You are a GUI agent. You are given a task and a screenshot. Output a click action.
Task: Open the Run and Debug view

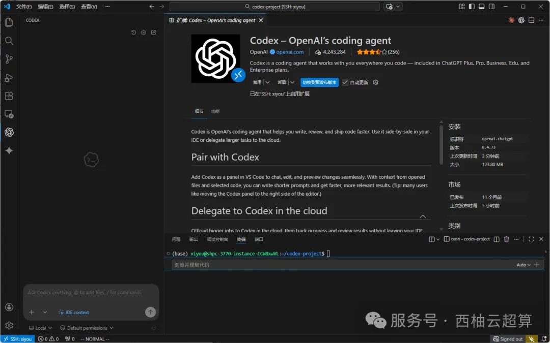[9, 78]
